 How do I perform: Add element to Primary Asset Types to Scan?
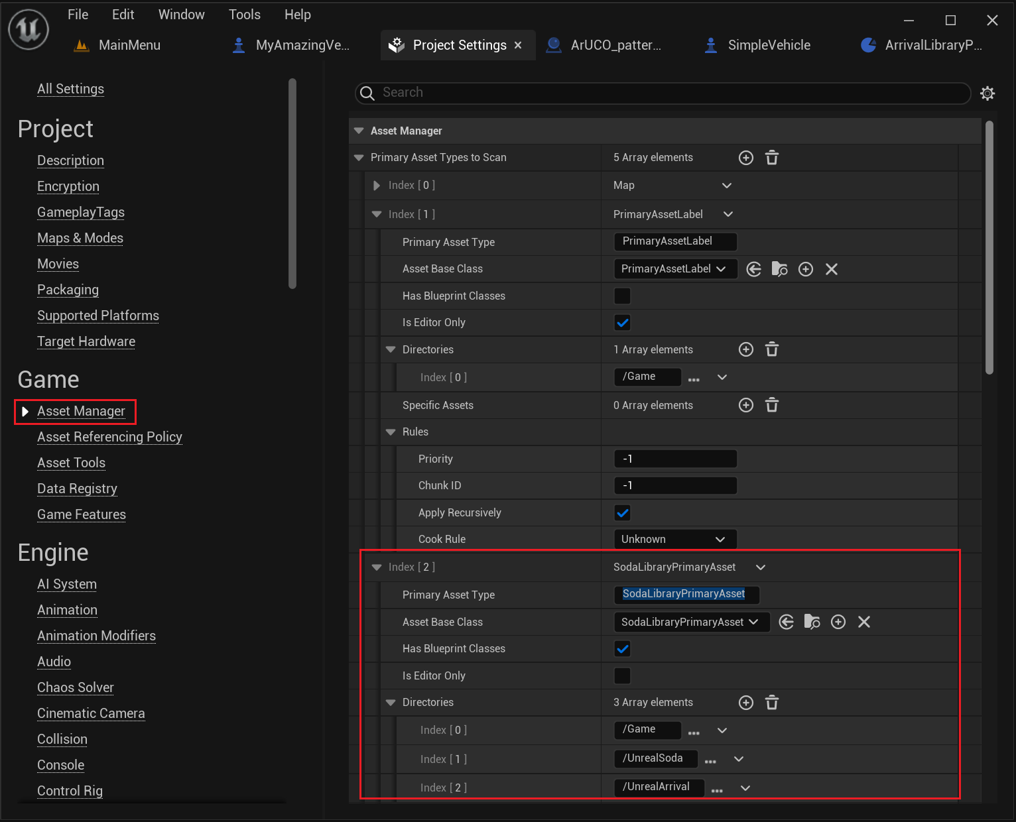(x=746, y=158)
